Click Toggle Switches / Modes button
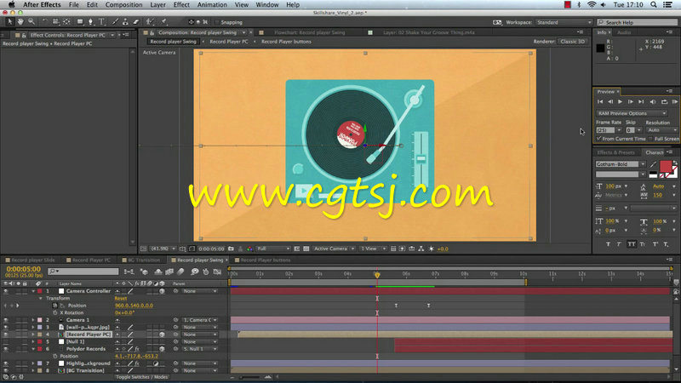 click(x=141, y=377)
